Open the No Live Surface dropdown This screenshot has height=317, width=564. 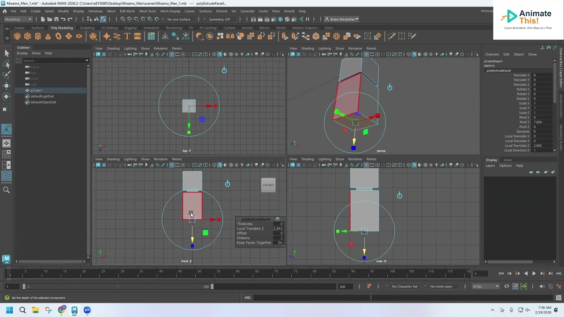[x=179, y=19]
